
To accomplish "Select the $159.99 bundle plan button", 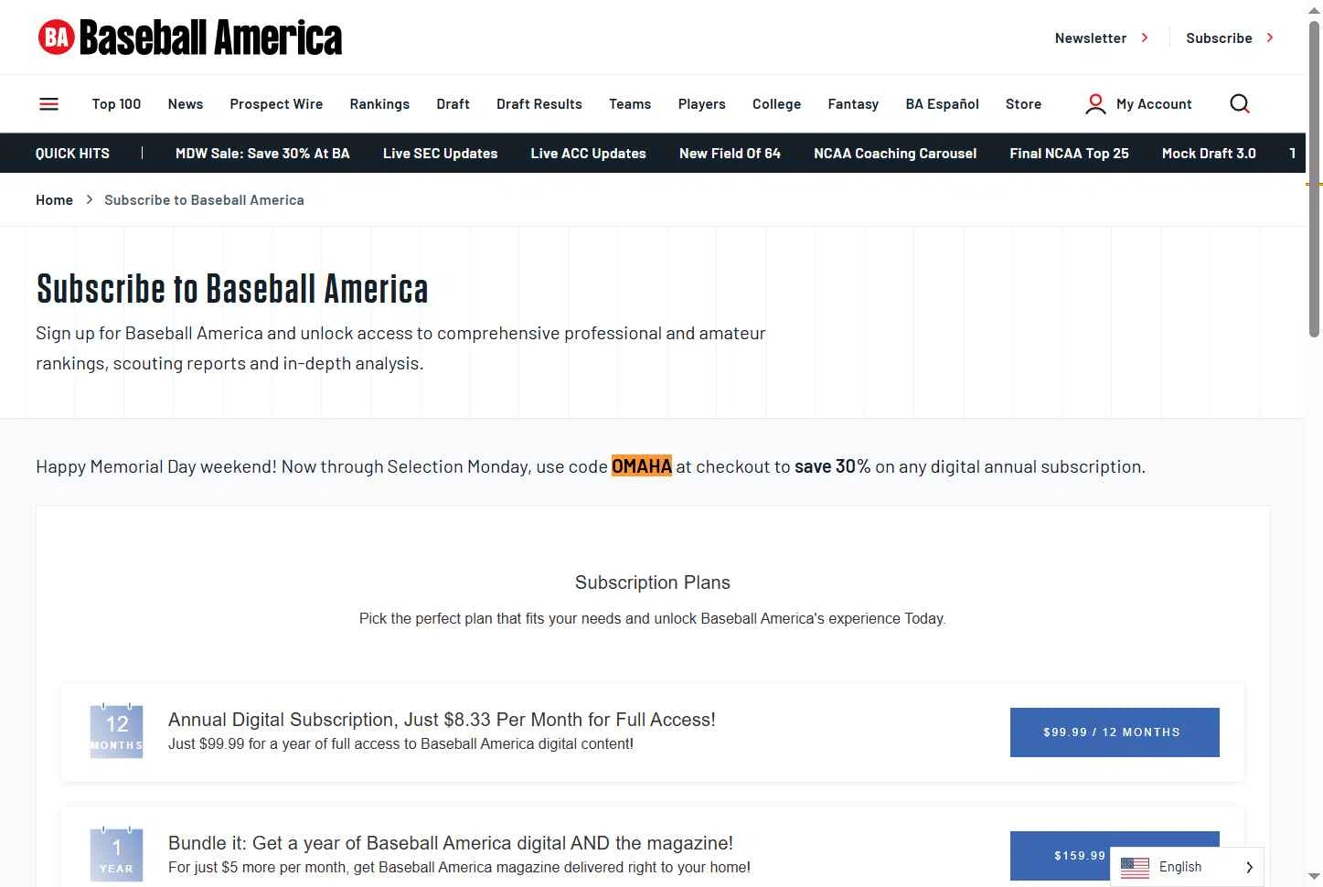I will (x=1115, y=856).
